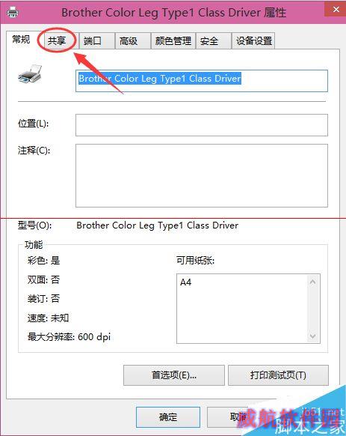Select A4 in available paper list
346x436 pixels.
click(x=186, y=282)
